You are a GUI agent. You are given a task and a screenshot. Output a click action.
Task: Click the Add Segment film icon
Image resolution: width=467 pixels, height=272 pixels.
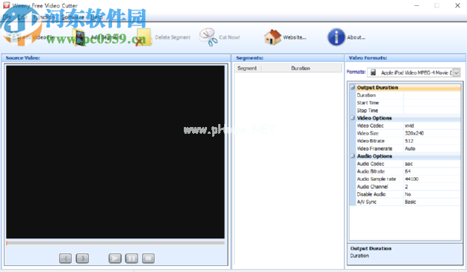(80, 37)
